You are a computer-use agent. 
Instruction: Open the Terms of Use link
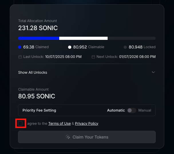(60, 124)
